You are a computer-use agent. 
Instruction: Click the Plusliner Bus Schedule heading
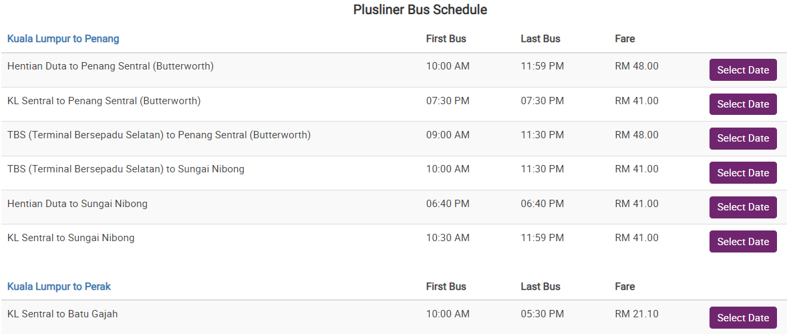[x=420, y=10]
